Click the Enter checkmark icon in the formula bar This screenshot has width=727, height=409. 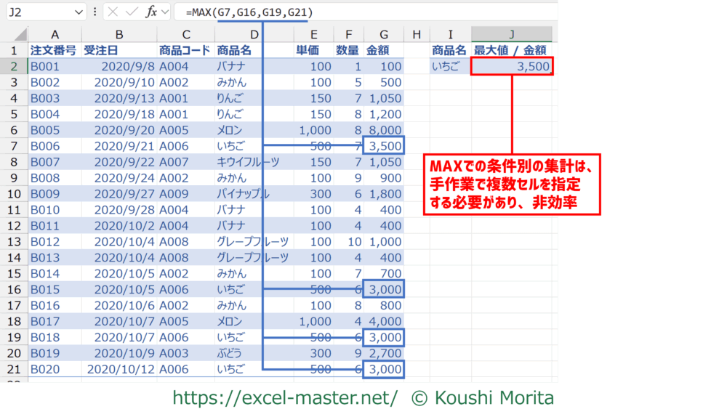coord(132,12)
